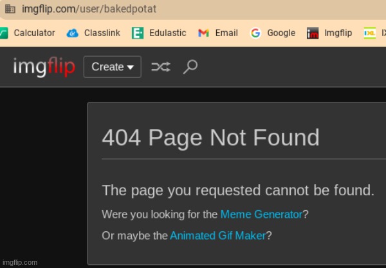Open search with the magnifying glass icon
Image resolution: width=386 pixels, height=268 pixels.
pos(190,66)
